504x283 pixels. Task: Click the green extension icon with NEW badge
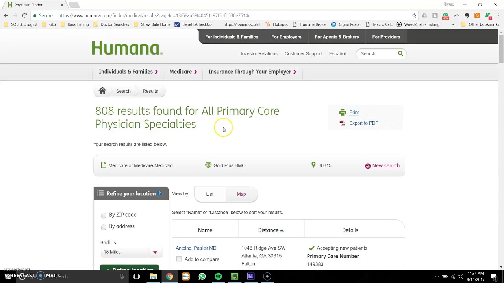click(x=445, y=16)
